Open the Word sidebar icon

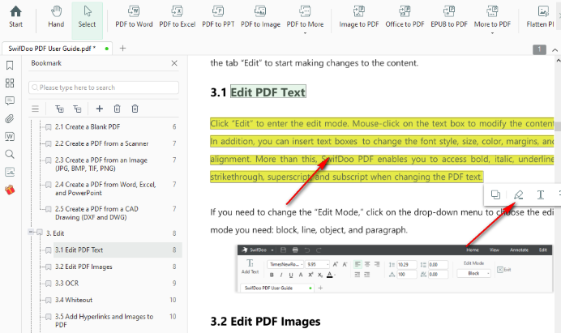[10, 136]
